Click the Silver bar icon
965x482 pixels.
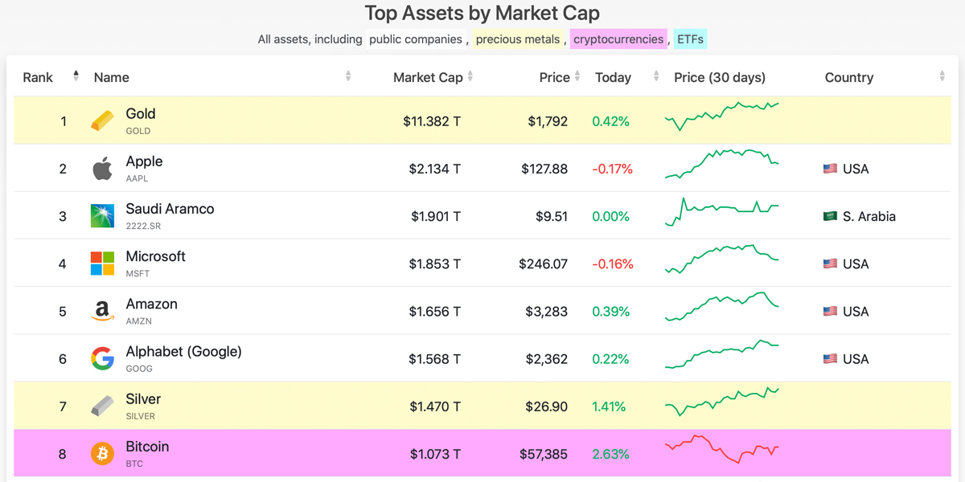pyautogui.click(x=102, y=406)
